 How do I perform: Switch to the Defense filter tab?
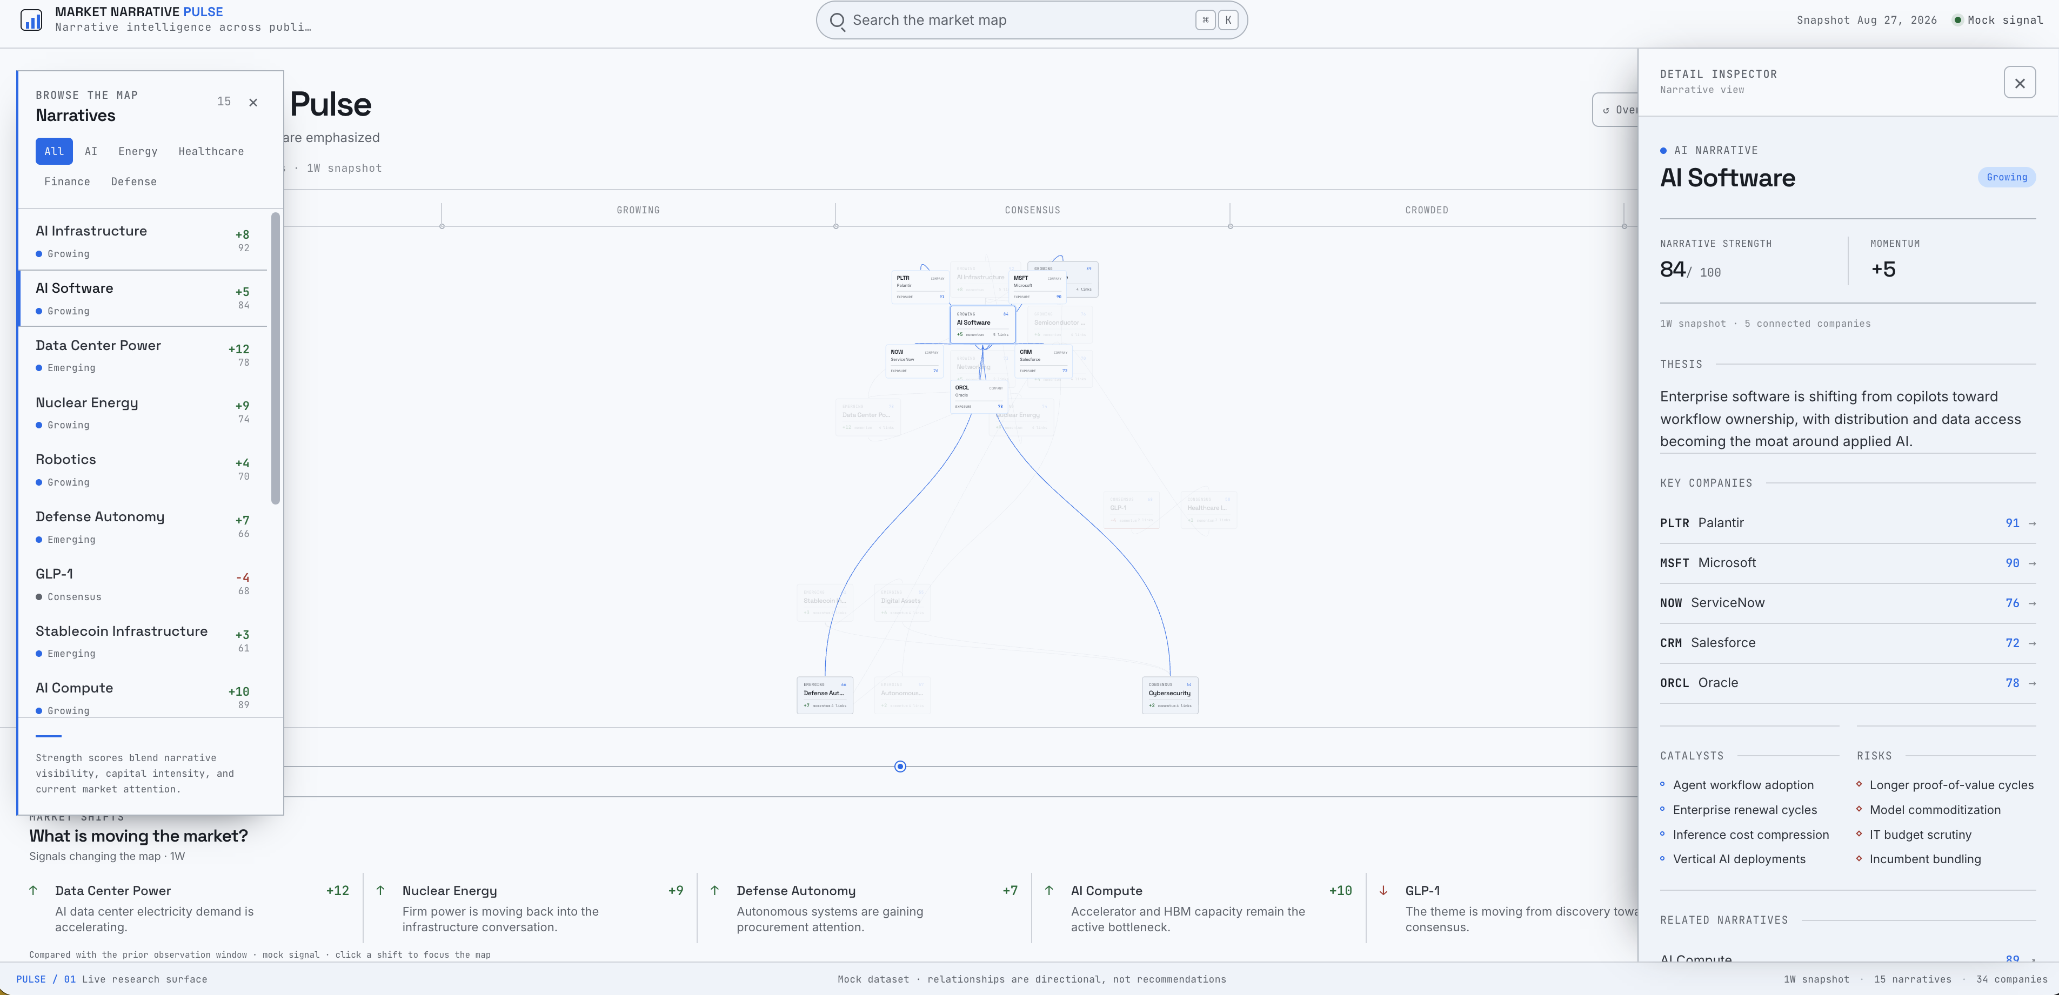click(133, 181)
